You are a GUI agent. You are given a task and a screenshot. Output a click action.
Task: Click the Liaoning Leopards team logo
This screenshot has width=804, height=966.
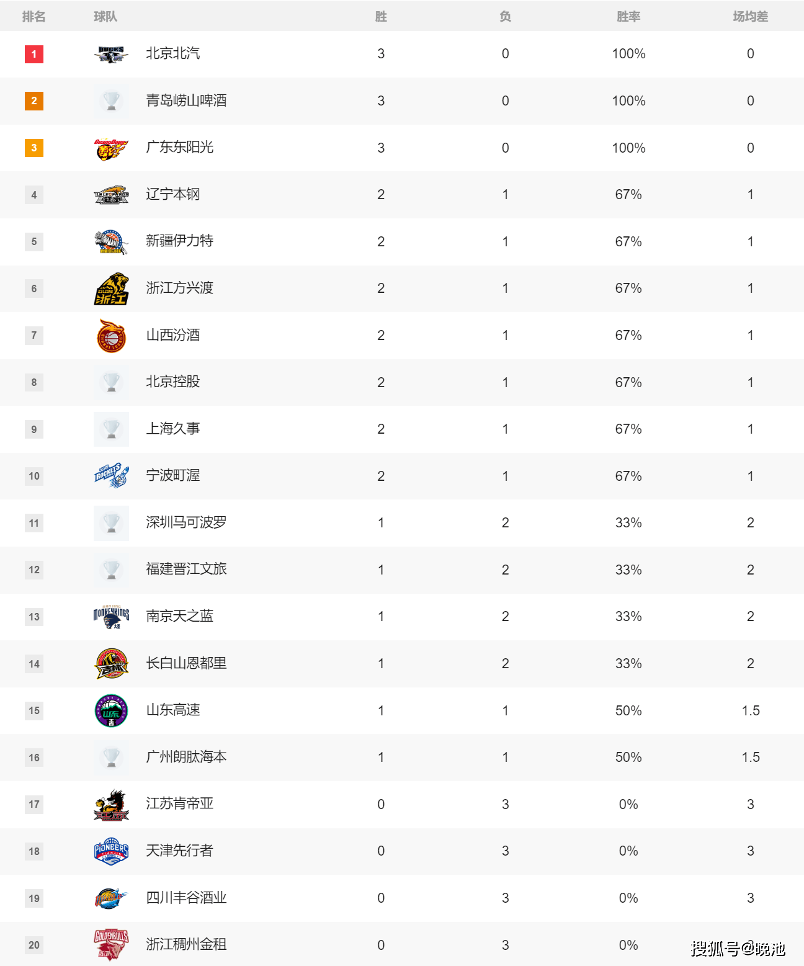pos(111,195)
